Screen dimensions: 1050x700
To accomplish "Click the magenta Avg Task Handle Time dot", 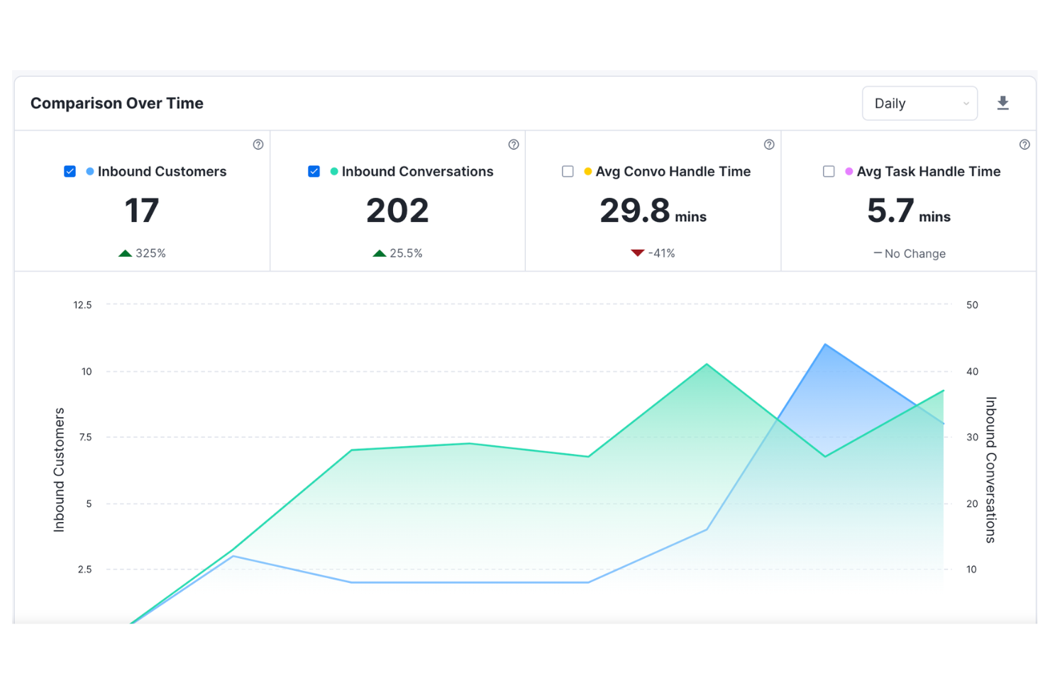I will coord(849,171).
